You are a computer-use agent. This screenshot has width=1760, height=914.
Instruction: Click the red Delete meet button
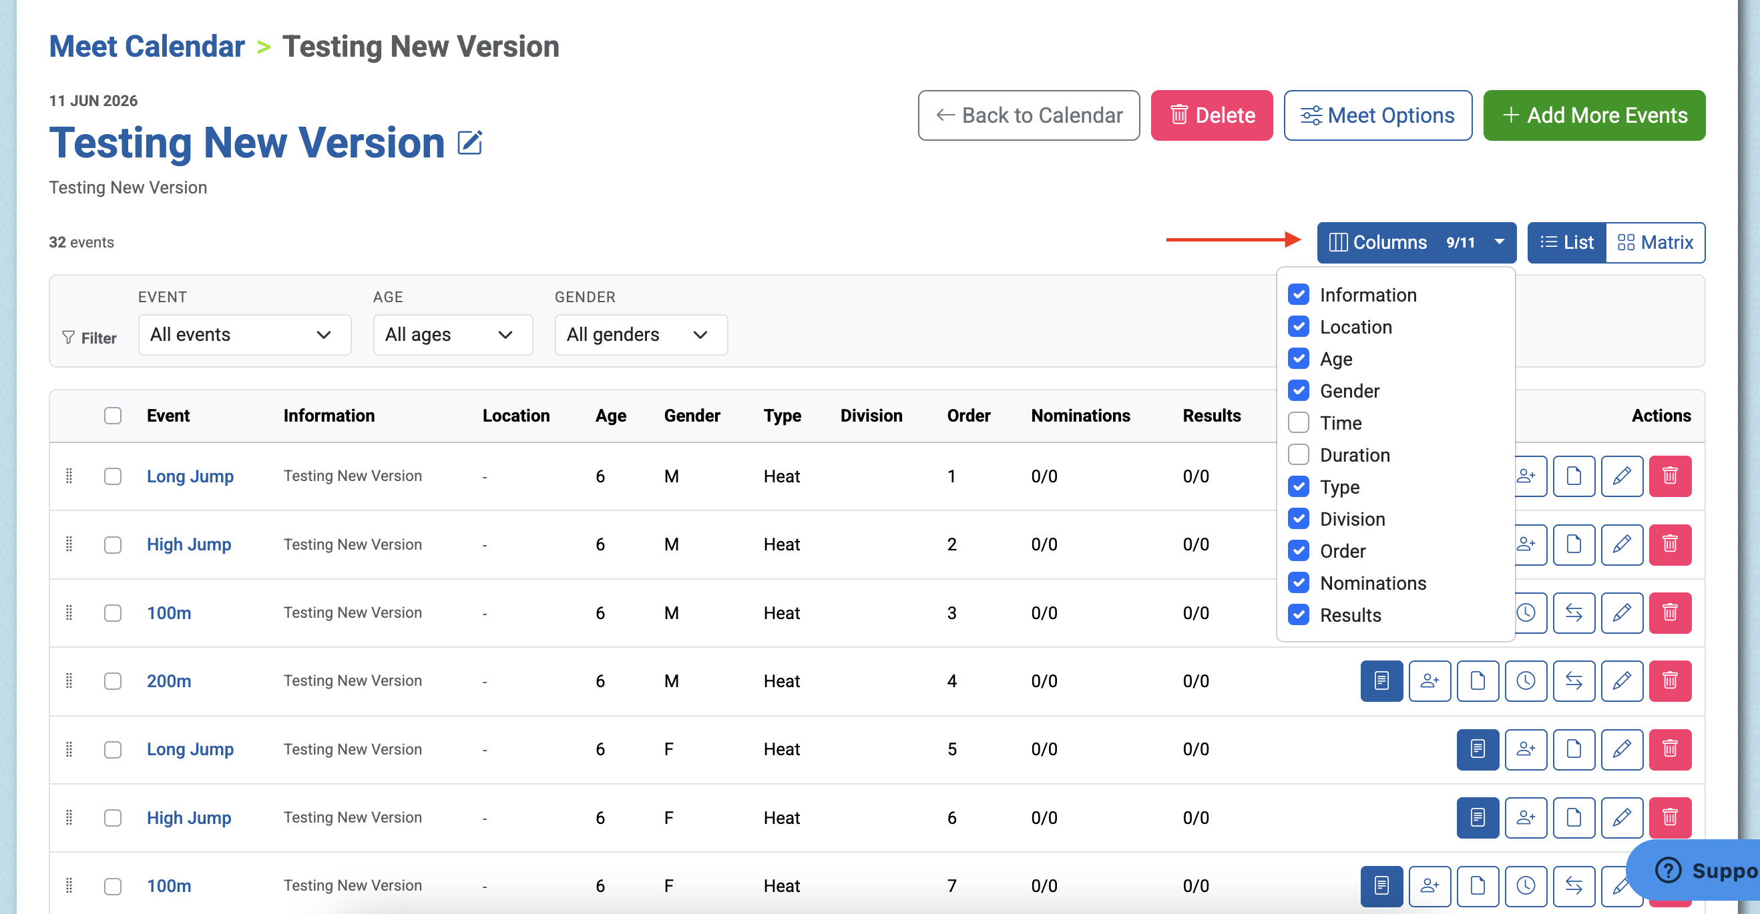click(1211, 115)
